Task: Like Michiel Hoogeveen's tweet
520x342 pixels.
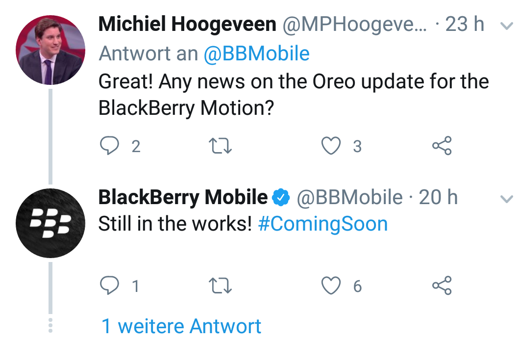Action: click(331, 146)
